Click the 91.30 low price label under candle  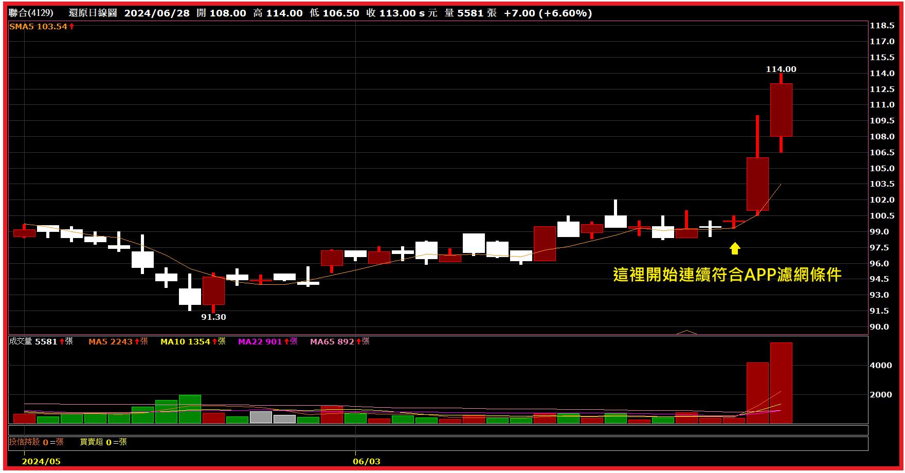213,317
